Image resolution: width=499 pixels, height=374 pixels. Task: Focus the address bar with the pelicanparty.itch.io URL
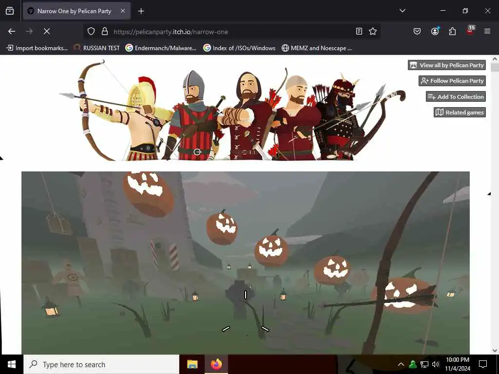(230, 32)
